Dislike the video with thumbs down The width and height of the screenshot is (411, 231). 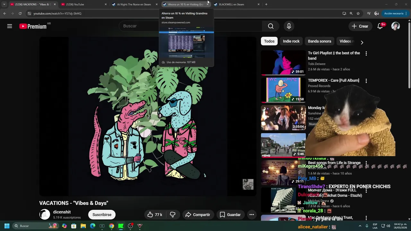coord(172,215)
